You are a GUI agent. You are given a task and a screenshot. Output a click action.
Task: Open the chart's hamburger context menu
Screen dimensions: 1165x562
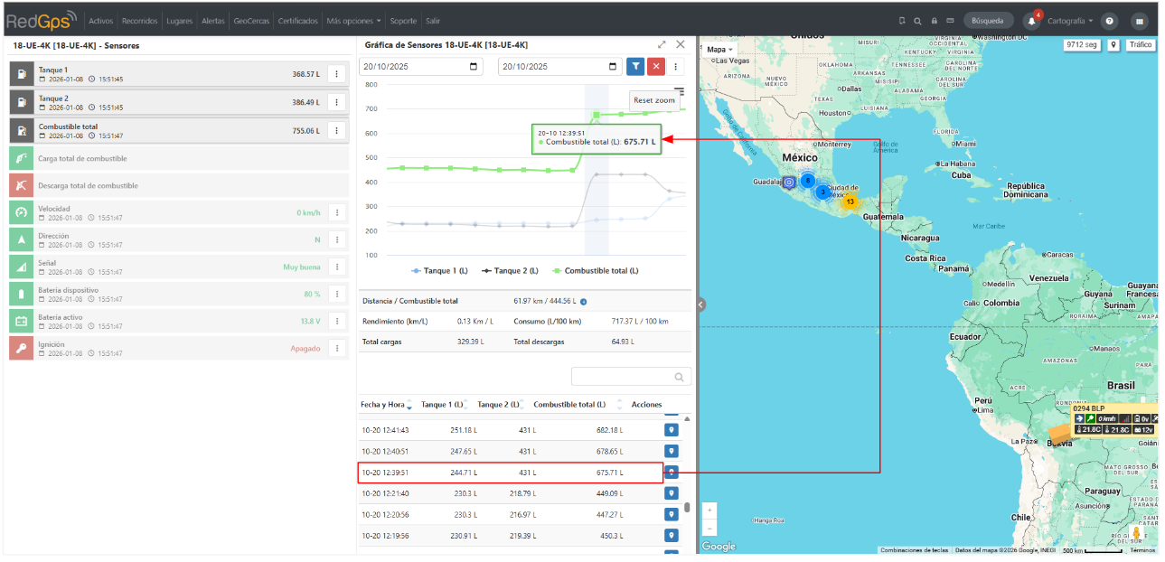[x=680, y=90]
